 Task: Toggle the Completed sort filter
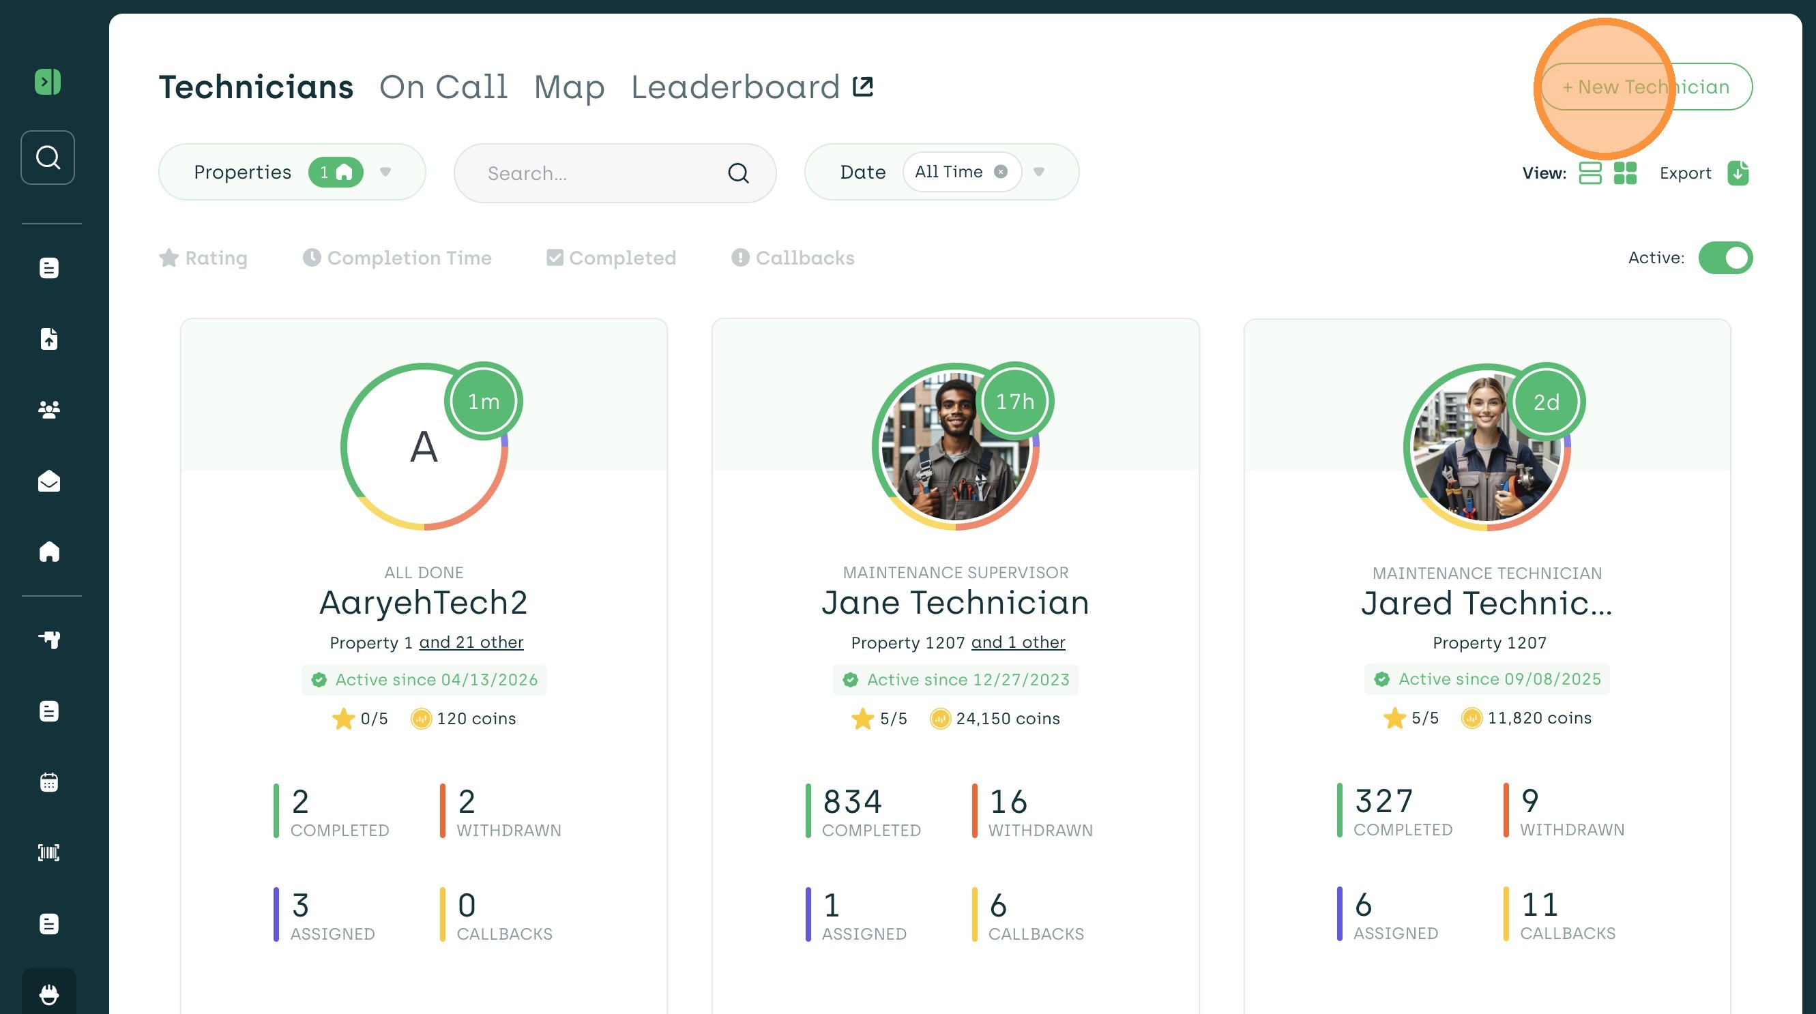611,258
